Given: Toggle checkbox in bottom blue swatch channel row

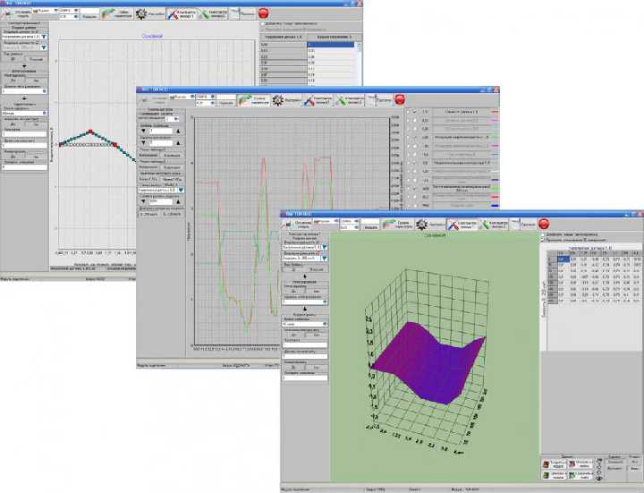Looking at the screenshot, I should [x=415, y=206].
